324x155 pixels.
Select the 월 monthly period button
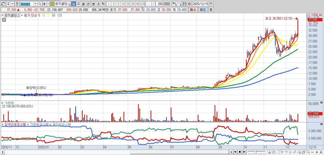click(x=83, y=4)
